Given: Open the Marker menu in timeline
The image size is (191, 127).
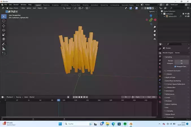Looking at the screenshot, I should (x=32, y=97).
